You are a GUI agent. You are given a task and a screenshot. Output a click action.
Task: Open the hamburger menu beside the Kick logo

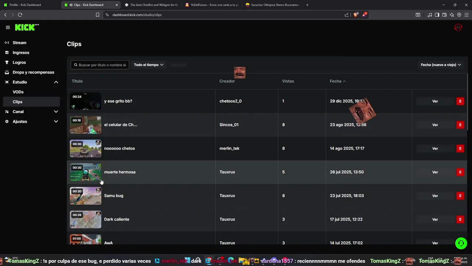8,27
